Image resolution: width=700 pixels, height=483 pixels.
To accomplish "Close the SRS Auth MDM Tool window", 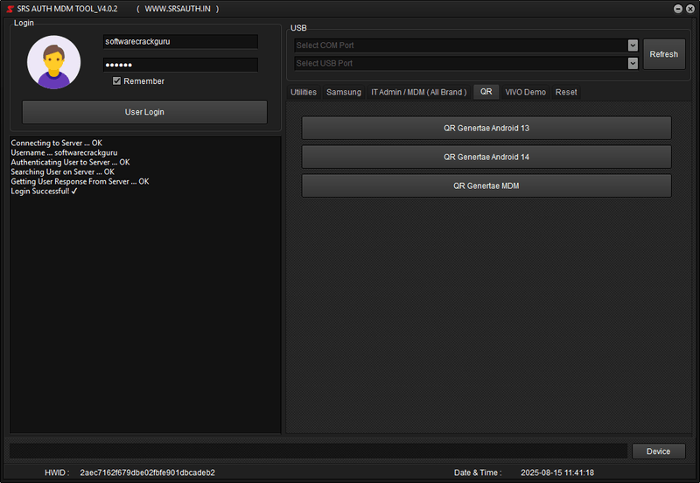I will [689, 8].
